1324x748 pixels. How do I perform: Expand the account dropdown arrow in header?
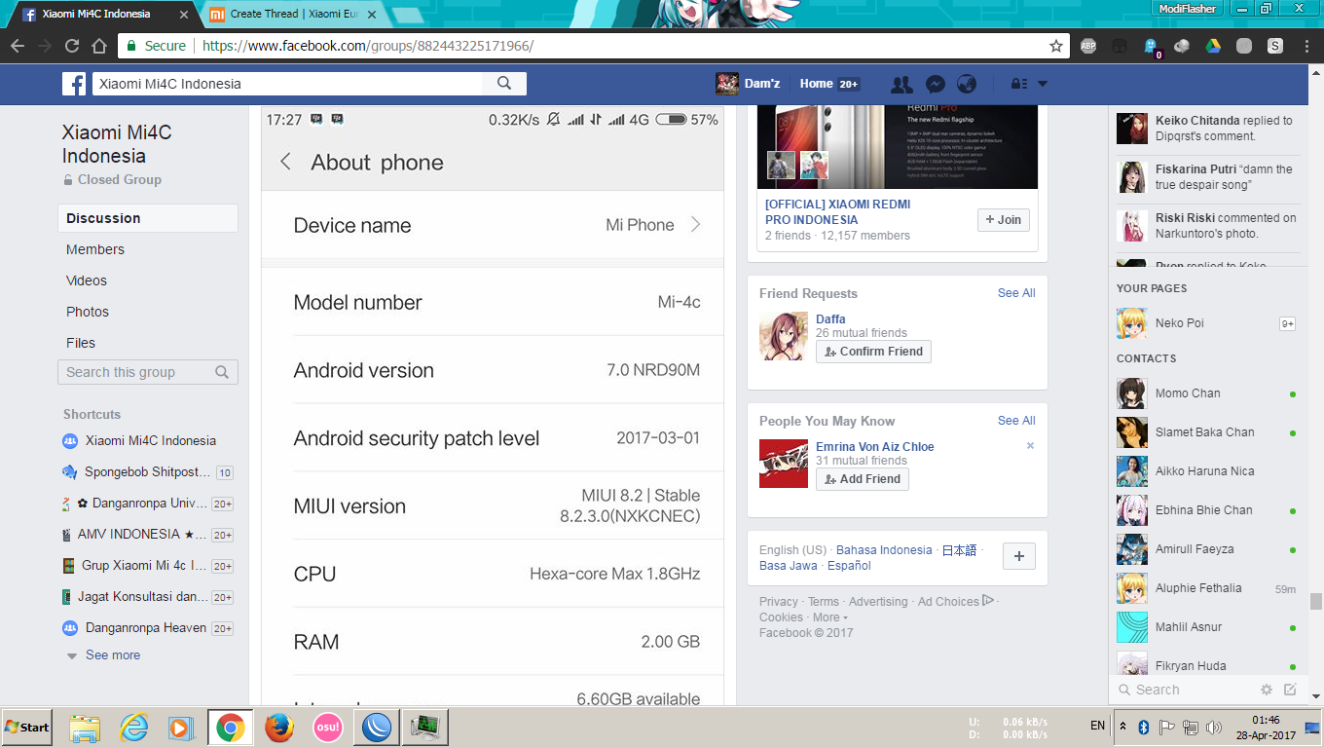1043,84
